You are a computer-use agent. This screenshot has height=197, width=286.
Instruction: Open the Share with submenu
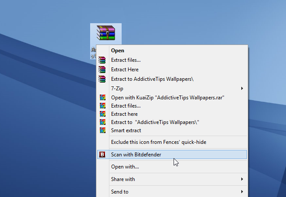pyautogui.click(x=172, y=179)
